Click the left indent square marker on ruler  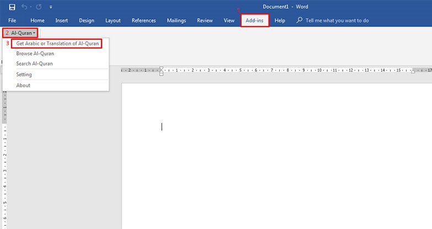coord(162,74)
